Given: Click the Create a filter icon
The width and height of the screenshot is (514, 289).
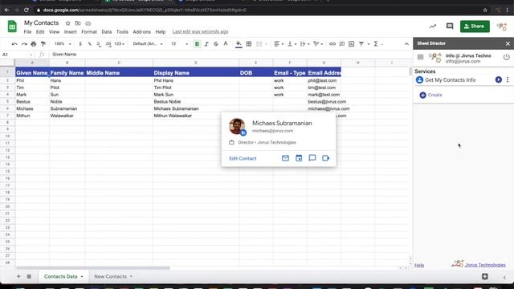Looking at the screenshot, I should click(361, 44).
